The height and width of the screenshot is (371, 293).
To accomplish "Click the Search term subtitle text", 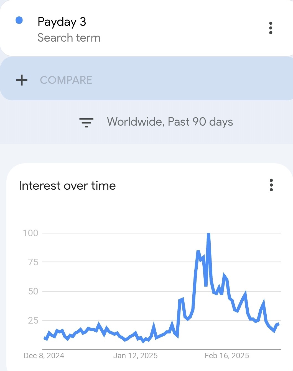I will click(x=69, y=38).
